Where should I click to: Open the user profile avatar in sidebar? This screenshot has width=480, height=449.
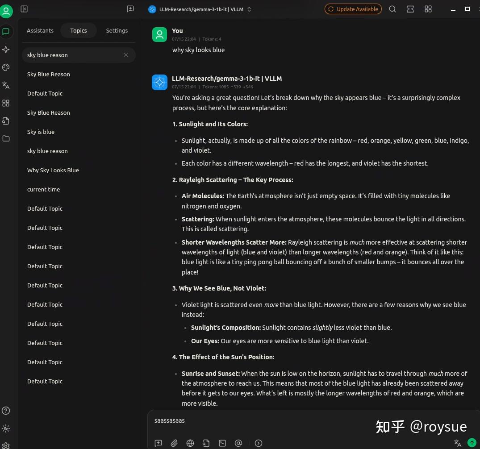(6, 11)
